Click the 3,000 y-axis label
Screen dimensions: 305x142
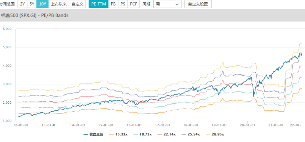coord(7,84)
